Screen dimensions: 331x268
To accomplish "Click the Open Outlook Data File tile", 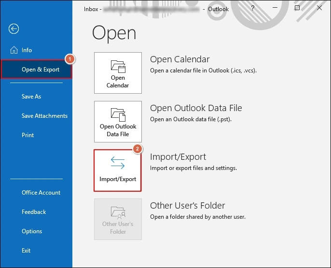I will pos(118,122).
